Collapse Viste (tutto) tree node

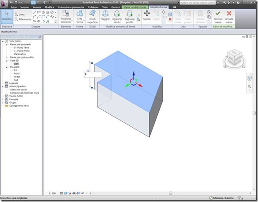(3, 41)
